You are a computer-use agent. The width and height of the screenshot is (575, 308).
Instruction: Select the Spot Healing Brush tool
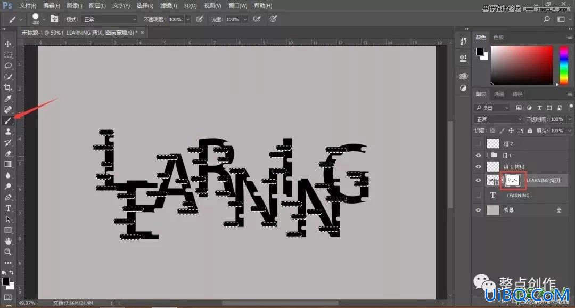coord(7,110)
